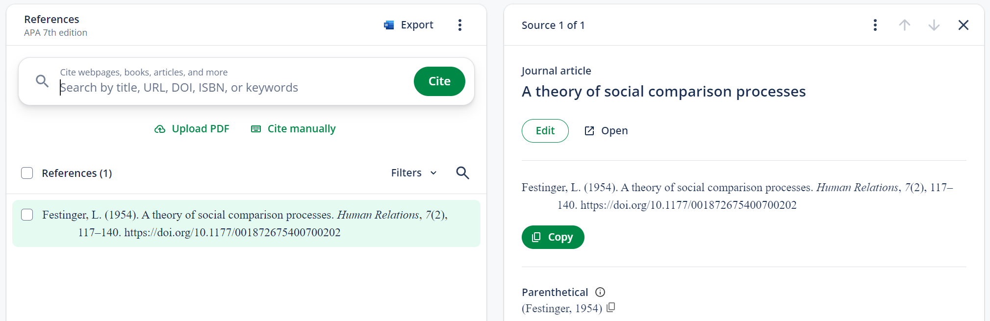Click Upload PDF link
This screenshot has height=321, width=990.
point(192,129)
